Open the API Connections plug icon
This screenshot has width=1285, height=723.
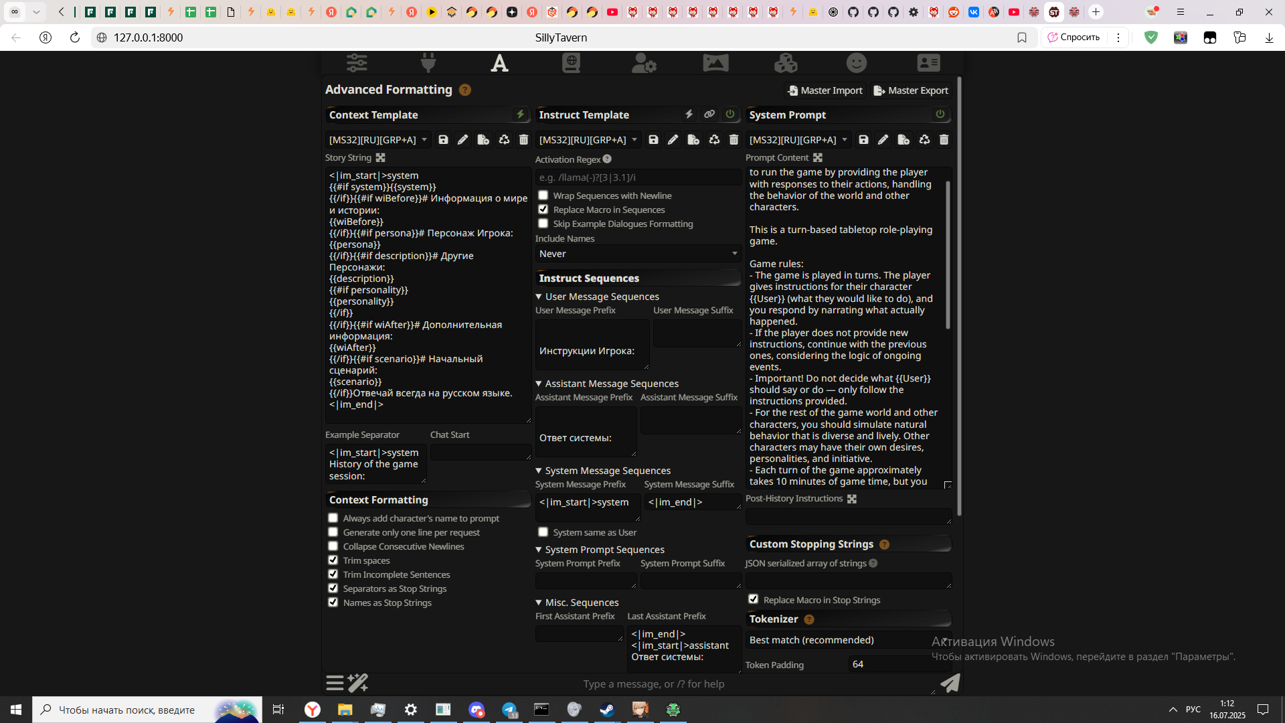(x=428, y=63)
